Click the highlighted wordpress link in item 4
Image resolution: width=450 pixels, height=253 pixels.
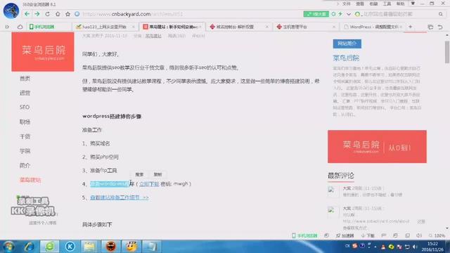pos(110,184)
